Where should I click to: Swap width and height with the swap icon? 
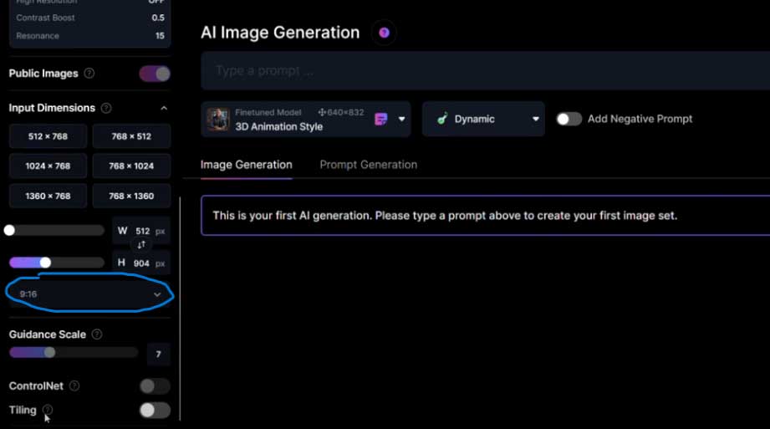point(141,245)
